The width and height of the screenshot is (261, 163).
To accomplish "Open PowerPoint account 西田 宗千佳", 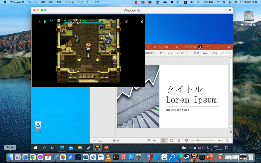I will (x=193, y=47).
